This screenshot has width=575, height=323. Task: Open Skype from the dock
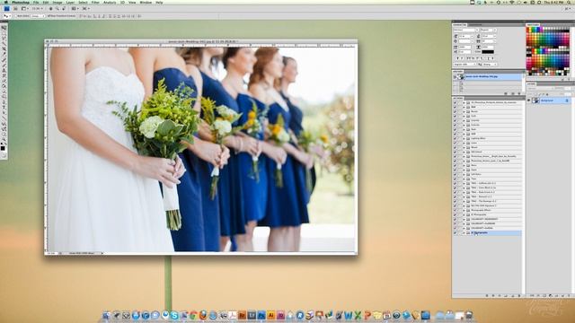(174, 315)
